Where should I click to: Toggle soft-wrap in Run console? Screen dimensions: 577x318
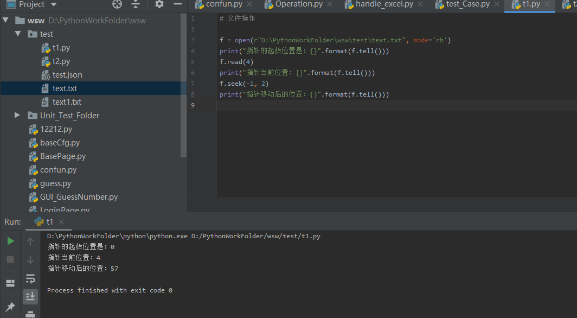30,278
